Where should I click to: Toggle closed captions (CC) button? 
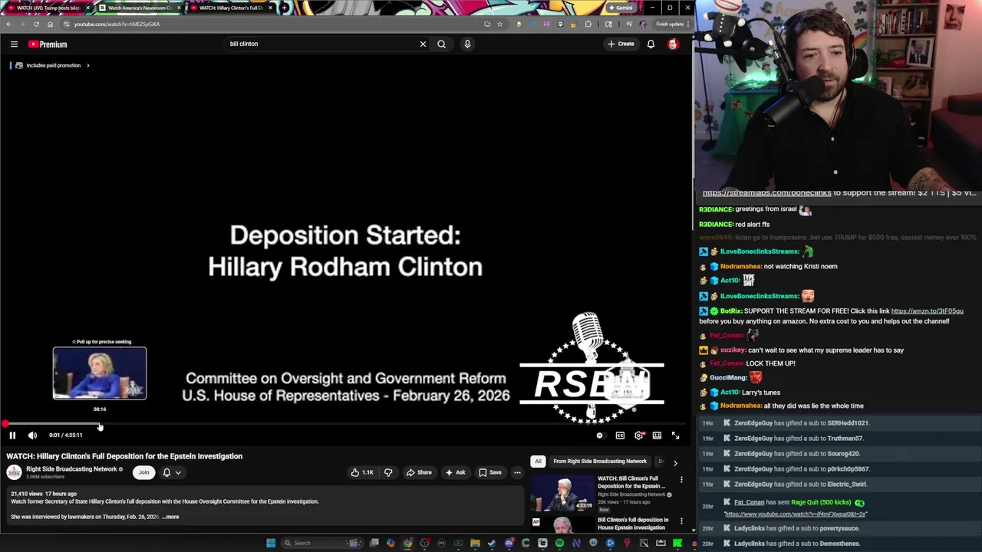click(x=620, y=435)
